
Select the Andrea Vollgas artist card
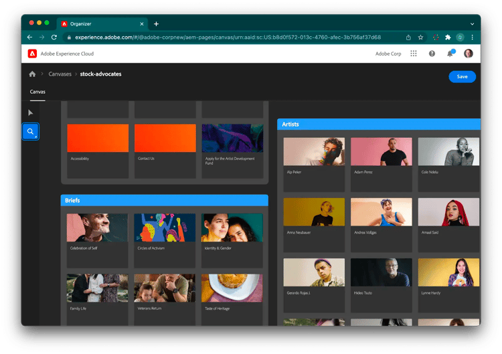pyautogui.click(x=382, y=225)
